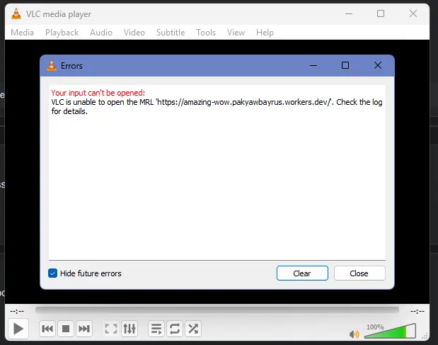Close Errors dialog with X

point(378,66)
